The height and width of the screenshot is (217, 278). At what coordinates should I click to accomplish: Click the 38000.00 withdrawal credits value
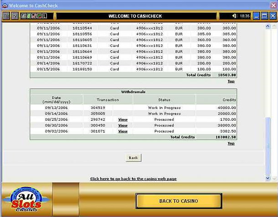(227, 125)
